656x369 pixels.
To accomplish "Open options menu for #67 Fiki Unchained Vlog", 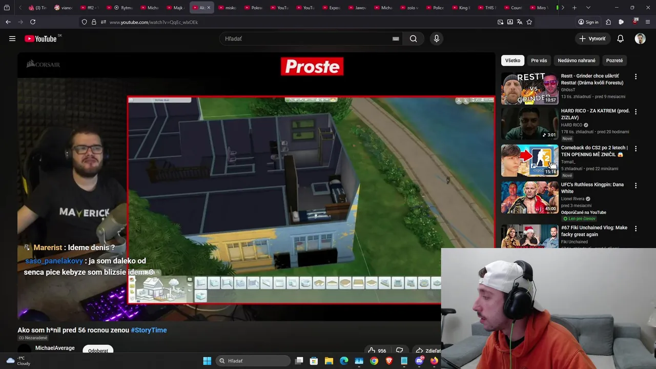I will pos(635,229).
